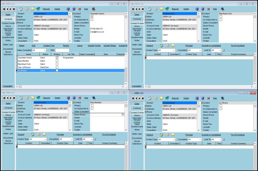Screen dimensions: 258x171
Task: Click For All Contacts in Ivy Rivers window
Action: 238,135
